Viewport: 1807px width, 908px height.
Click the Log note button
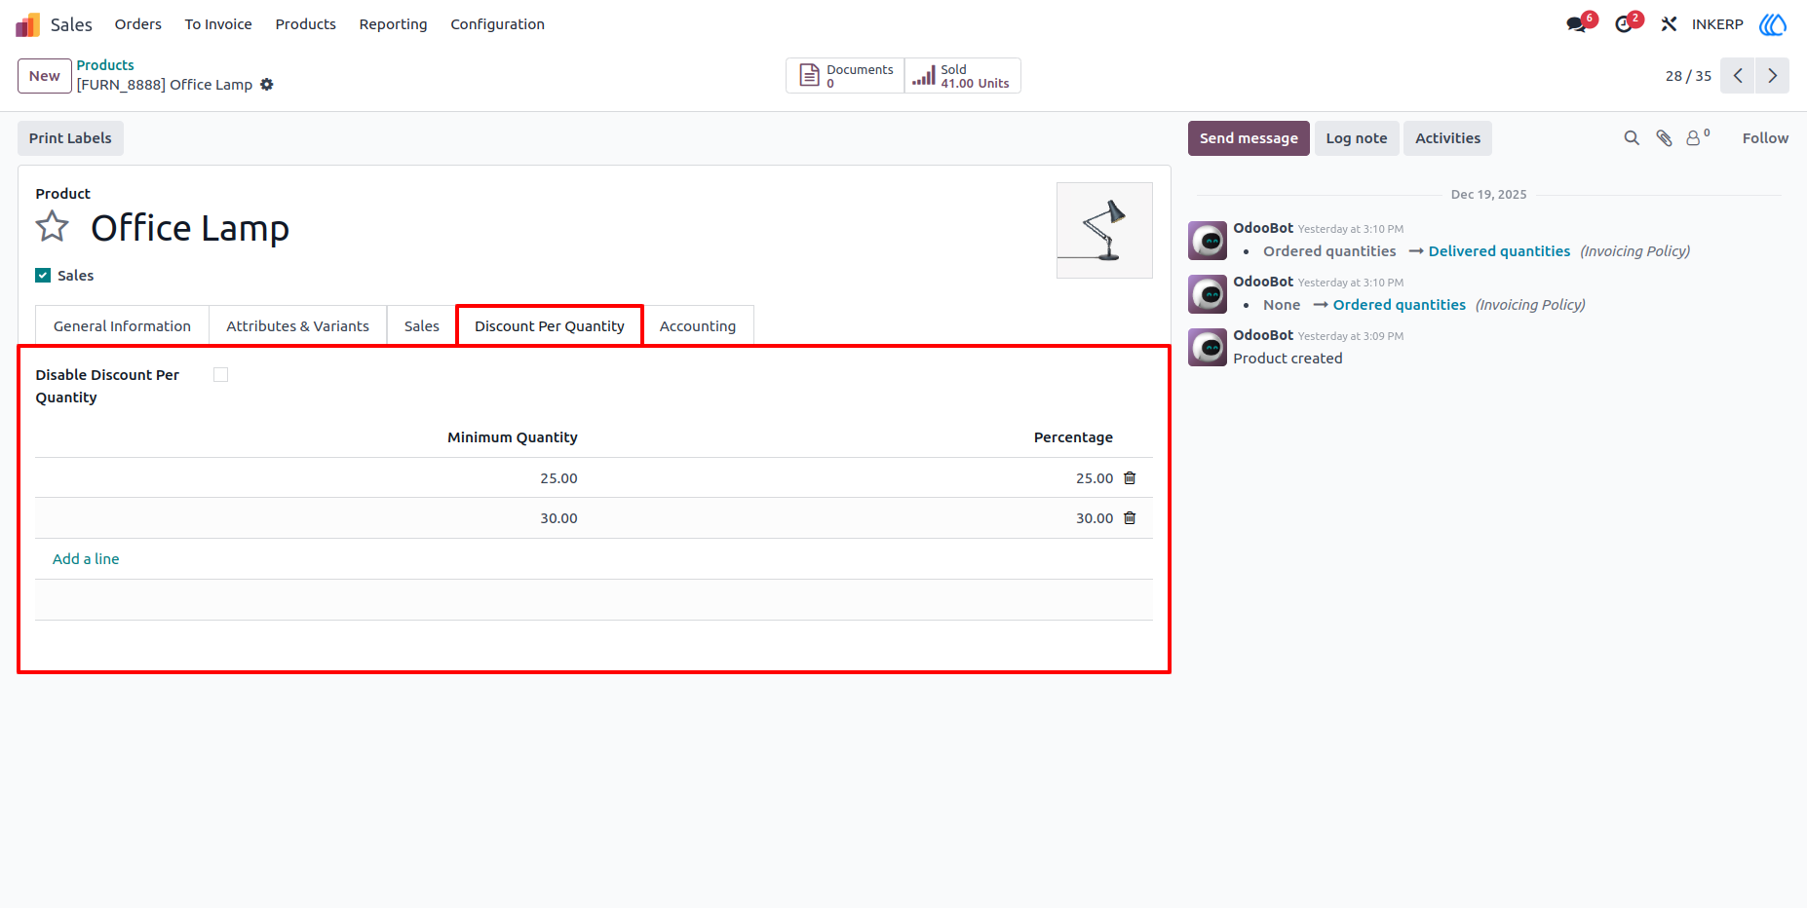1357,138
